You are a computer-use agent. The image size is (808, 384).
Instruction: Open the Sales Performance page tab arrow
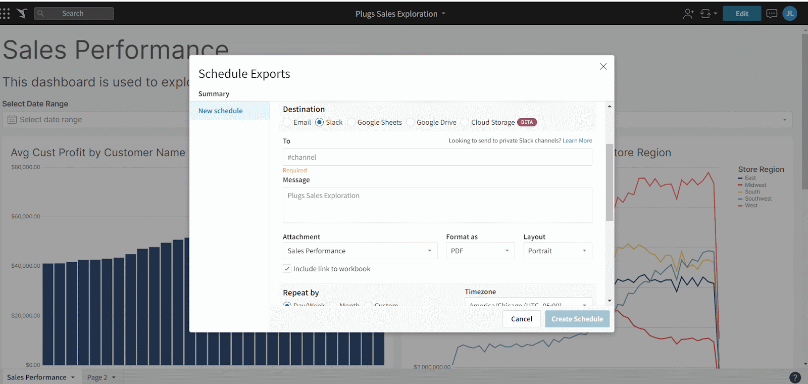pos(73,377)
